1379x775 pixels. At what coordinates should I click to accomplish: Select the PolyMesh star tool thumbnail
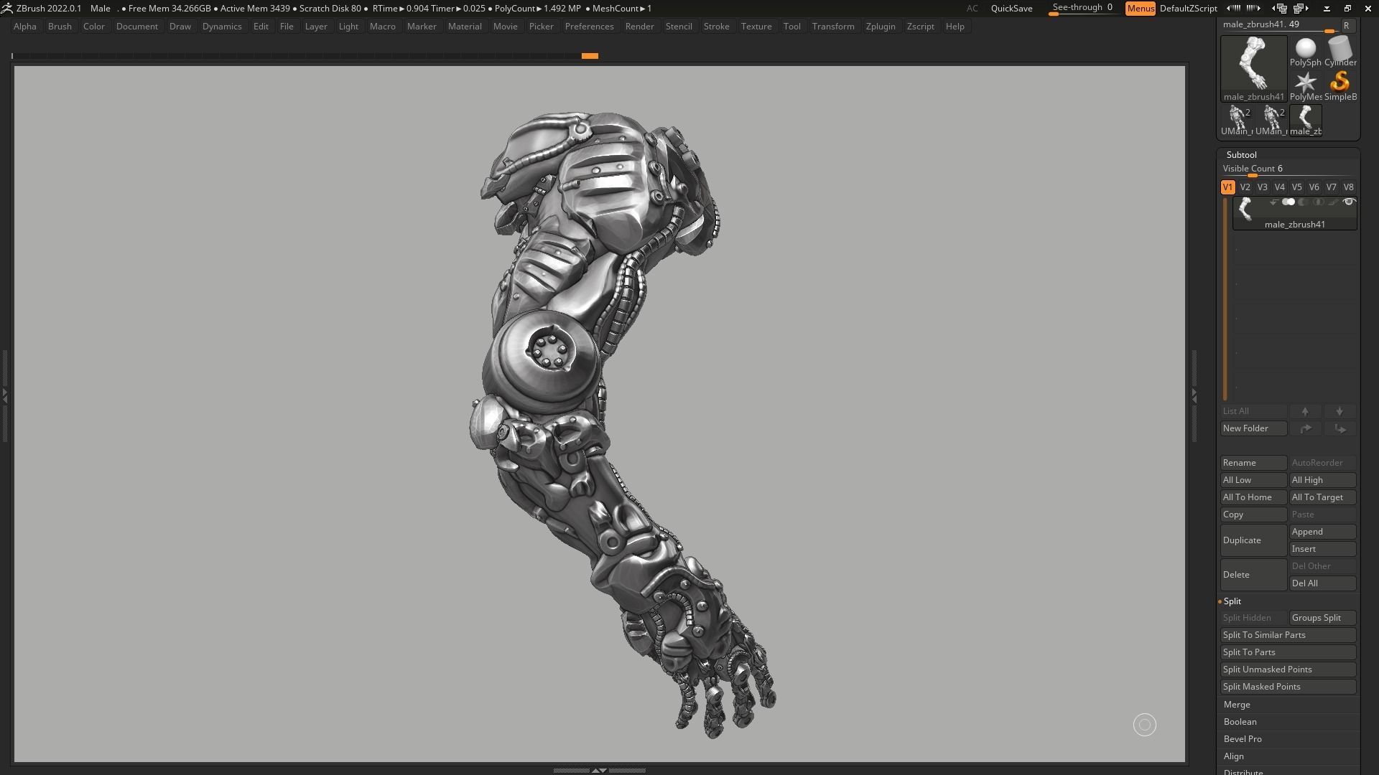tap(1305, 86)
